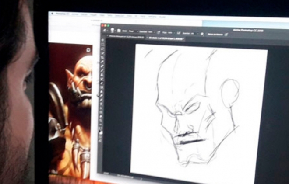Select the Quick Selection tool
This screenshot has height=184, width=289.
point(102,53)
